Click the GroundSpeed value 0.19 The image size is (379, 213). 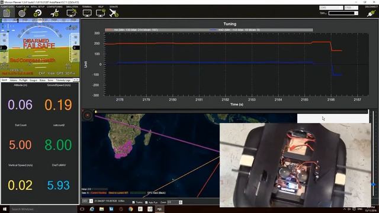coord(58,105)
